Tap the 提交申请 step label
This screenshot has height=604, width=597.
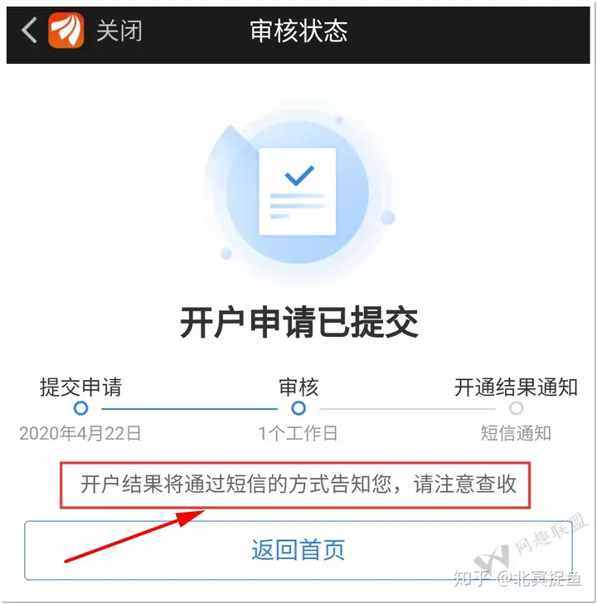[x=80, y=387]
